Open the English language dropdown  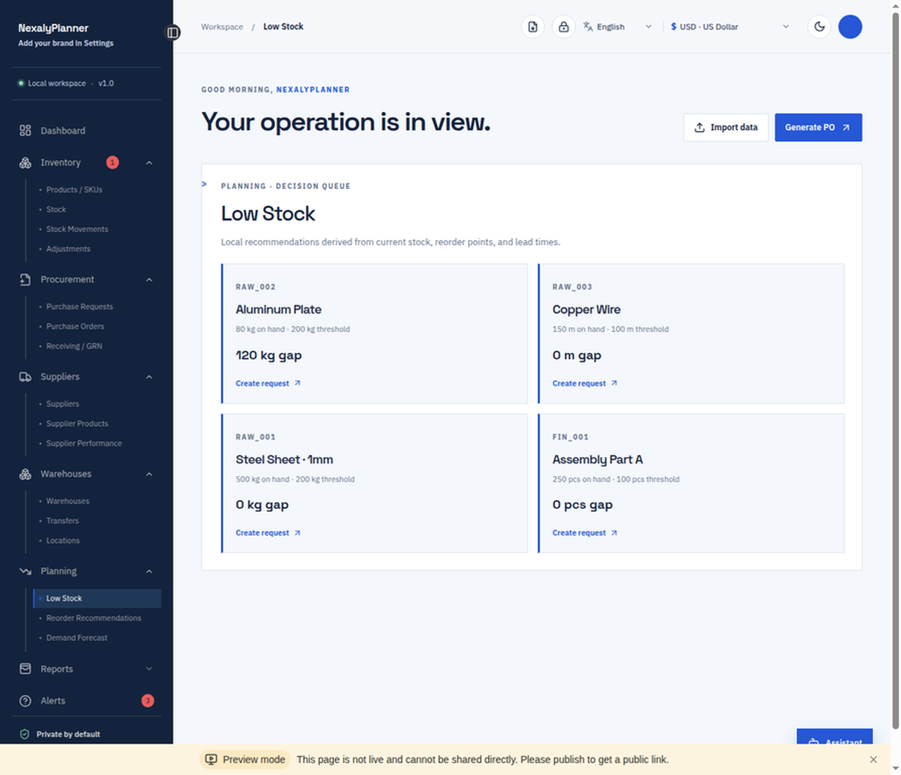(x=618, y=26)
